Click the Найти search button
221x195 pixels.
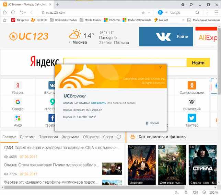click(198, 62)
